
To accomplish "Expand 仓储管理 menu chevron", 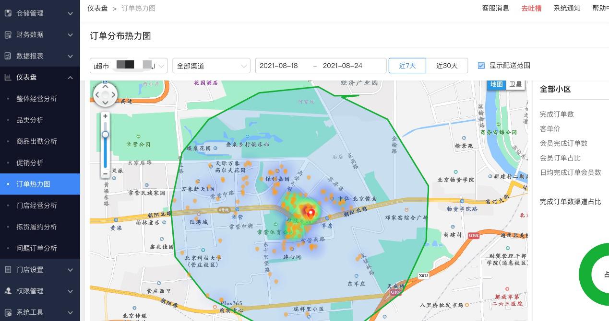I will (x=70, y=13).
